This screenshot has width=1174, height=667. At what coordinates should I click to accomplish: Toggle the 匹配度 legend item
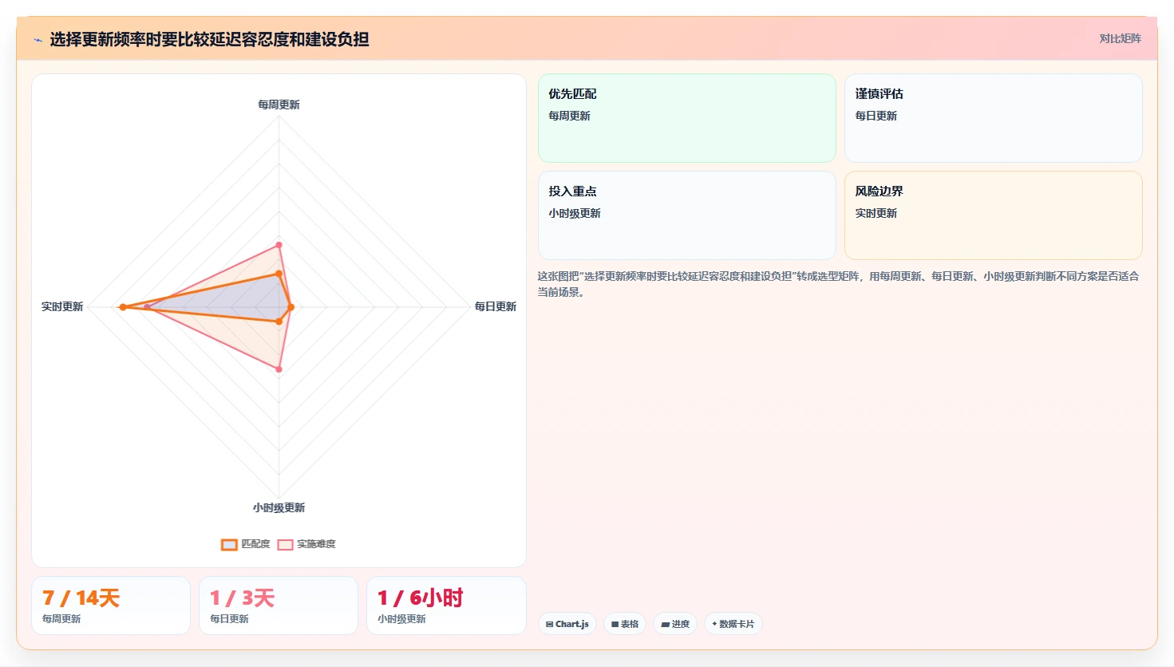tap(246, 544)
